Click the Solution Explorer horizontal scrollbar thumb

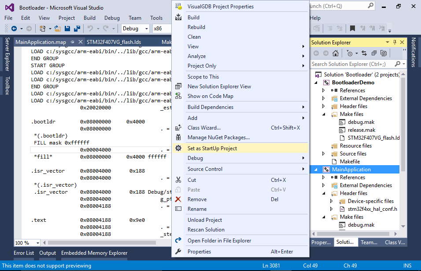(353, 234)
